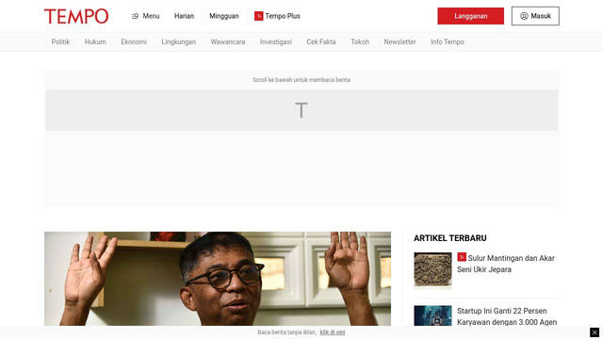Click the startup article thumbnail

(x=432, y=315)
